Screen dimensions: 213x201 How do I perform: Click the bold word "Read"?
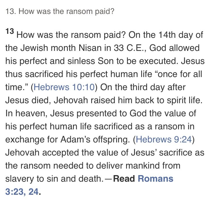click(124, 179)
